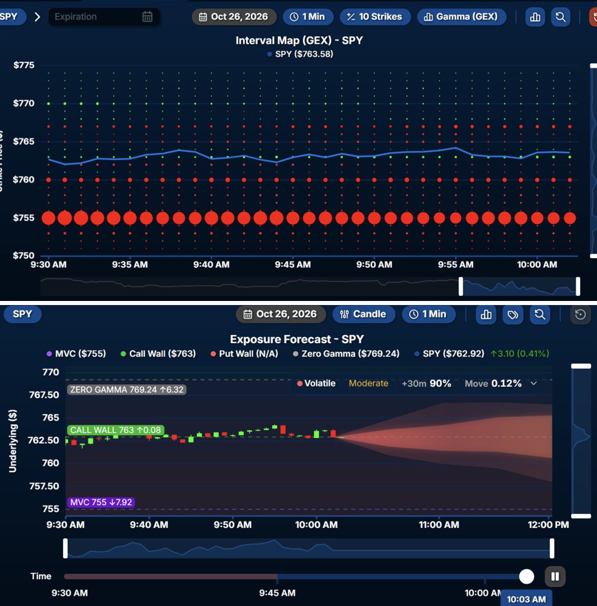
Task: Open the Oct 26, 2026 date picker in Interval Map
Action: click(x=234, y=17)
